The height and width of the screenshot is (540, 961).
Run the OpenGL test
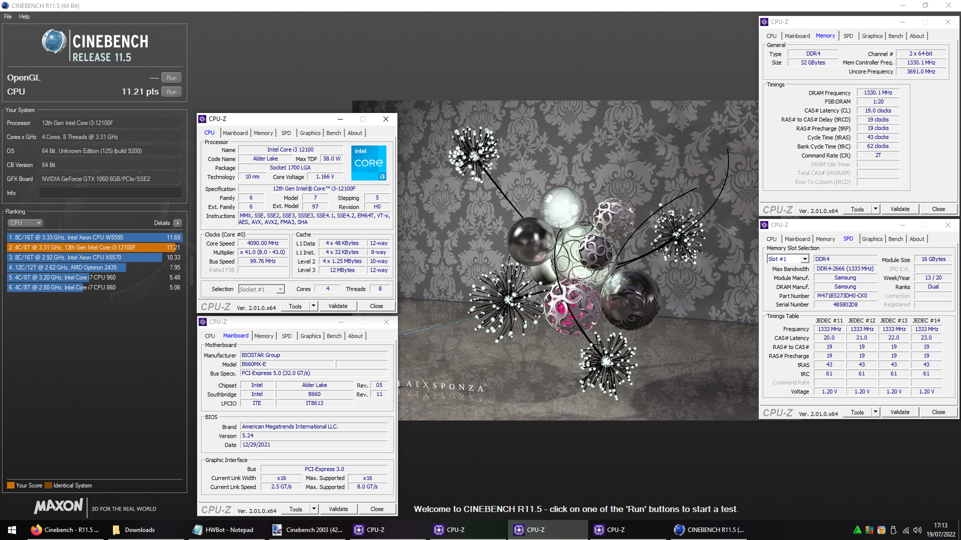[172, 78]
